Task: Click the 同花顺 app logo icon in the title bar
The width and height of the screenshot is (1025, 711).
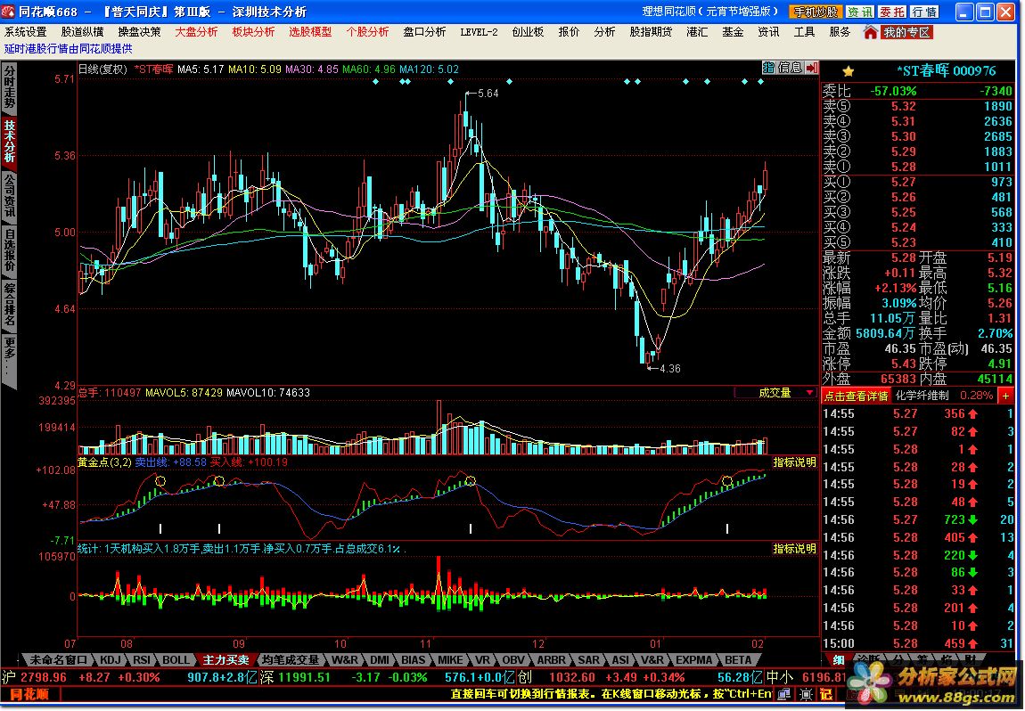Action: point(9,11)
